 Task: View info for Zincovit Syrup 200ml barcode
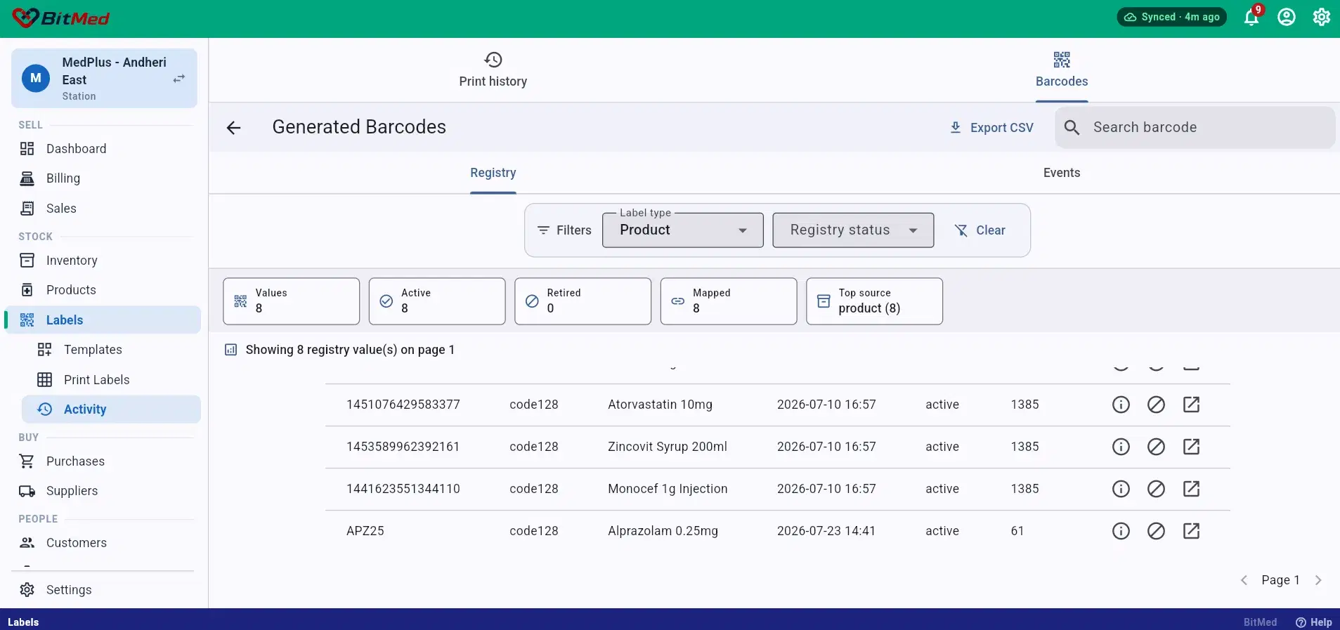tap(1121, 447)
